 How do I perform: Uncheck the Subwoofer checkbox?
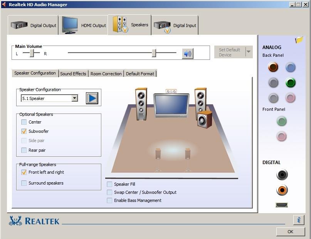24,131
